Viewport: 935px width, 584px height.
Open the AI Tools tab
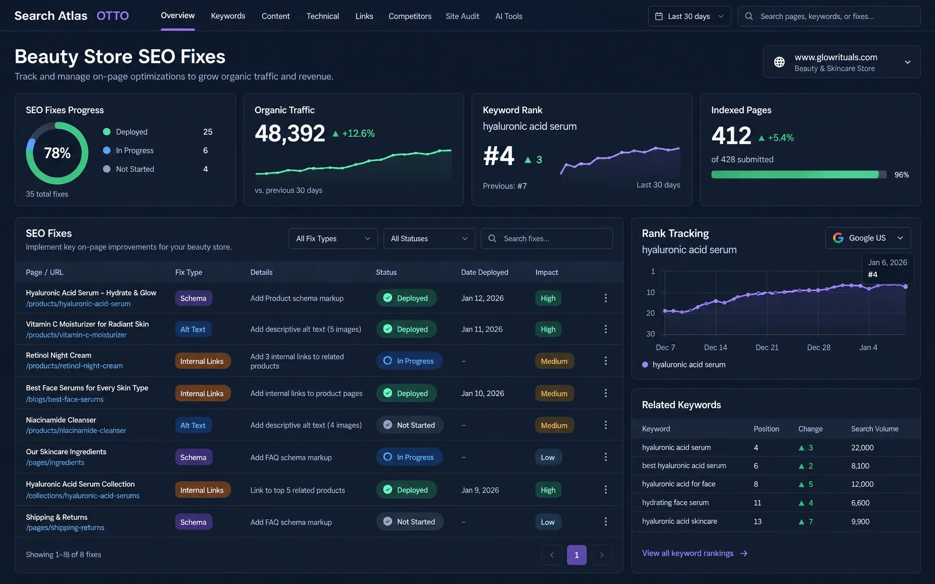click(x=509, y=16)
